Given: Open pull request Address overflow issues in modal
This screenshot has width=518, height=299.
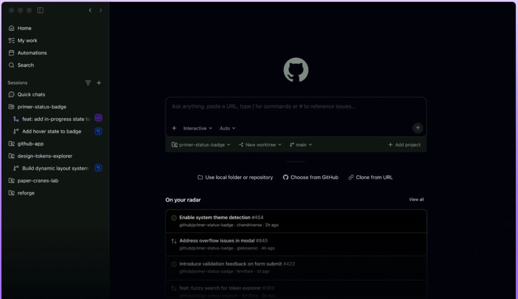Looking at the screenshot, I should 296,244.
